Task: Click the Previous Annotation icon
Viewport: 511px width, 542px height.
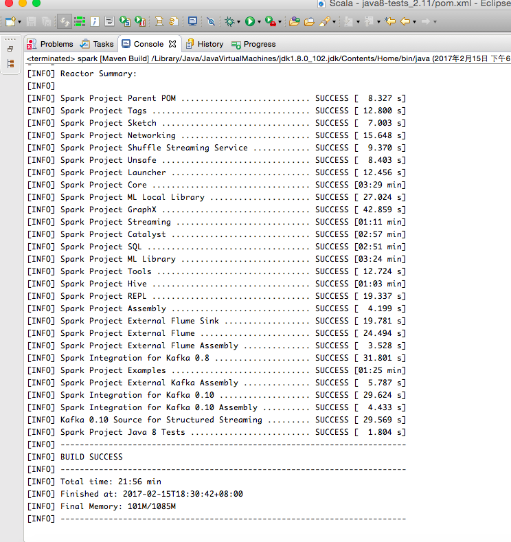Action: (x=369, y=22)
